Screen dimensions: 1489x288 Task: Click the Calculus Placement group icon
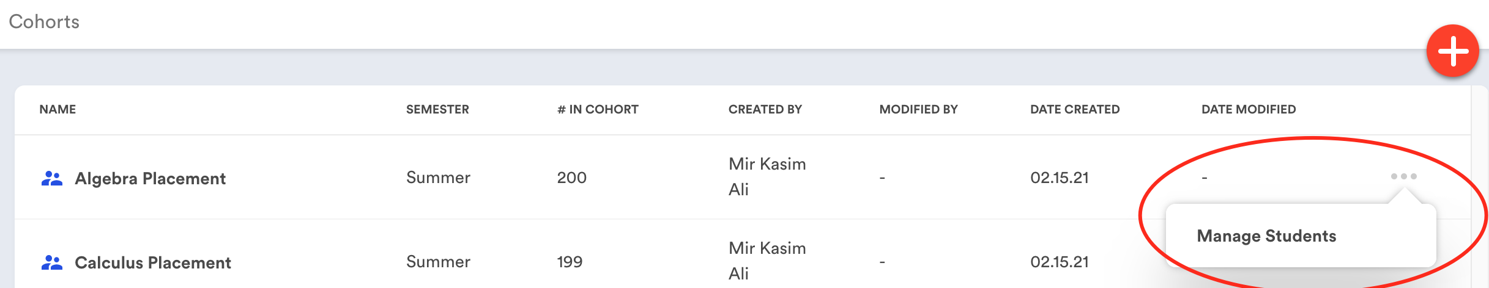tap(52, 262)
